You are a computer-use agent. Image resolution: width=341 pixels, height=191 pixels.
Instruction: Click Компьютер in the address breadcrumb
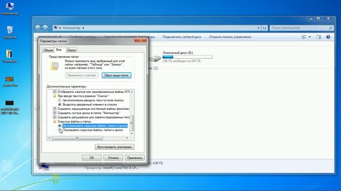click(71, 28)
